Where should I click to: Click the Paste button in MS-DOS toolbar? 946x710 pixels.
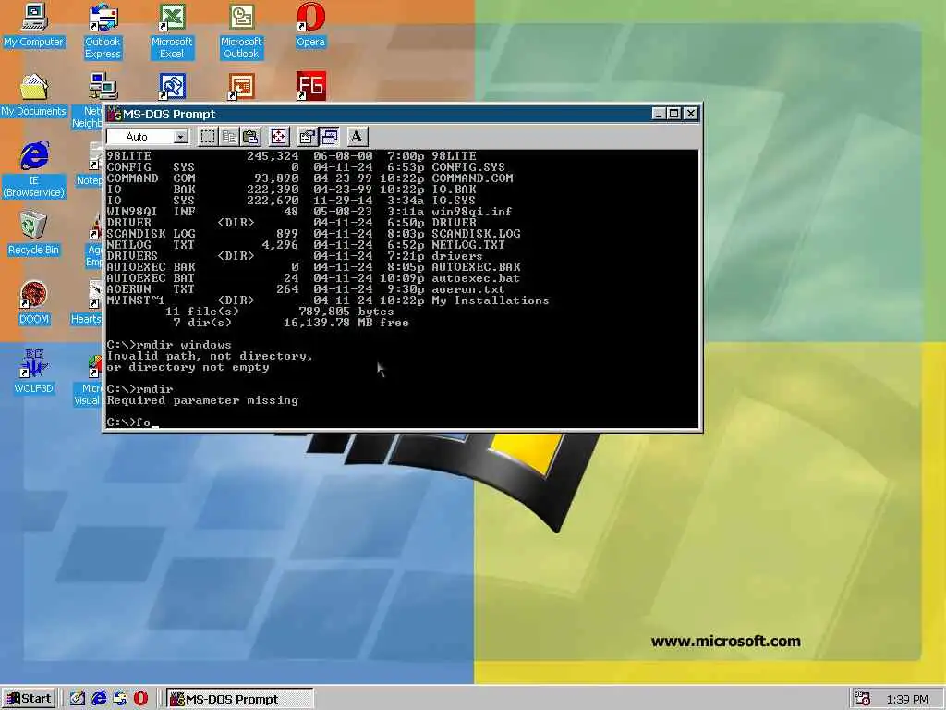[x=250, y=137]
